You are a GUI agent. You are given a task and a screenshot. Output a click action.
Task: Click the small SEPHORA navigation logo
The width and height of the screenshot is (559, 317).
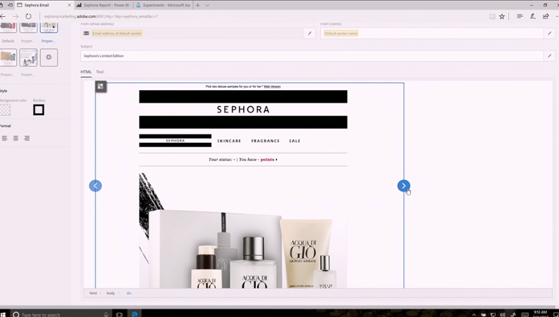pyautogui.click(x=175, y=141)
